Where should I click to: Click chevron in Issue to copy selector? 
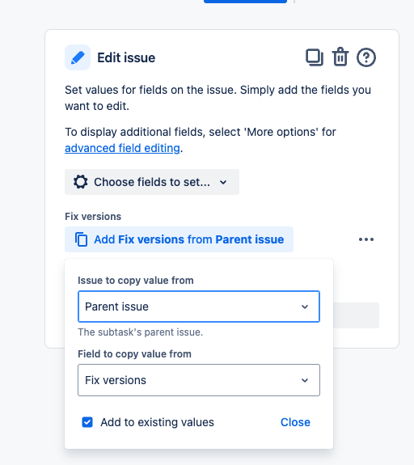click(x=305, y=306)
